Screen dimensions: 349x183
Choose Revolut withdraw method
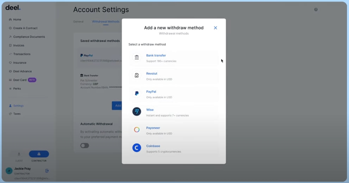point(174,76)
